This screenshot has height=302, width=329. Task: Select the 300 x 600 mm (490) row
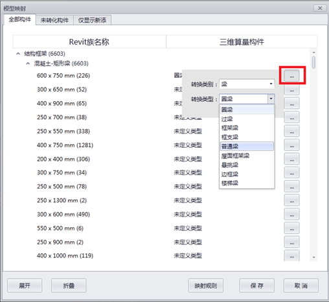[63, 215]
